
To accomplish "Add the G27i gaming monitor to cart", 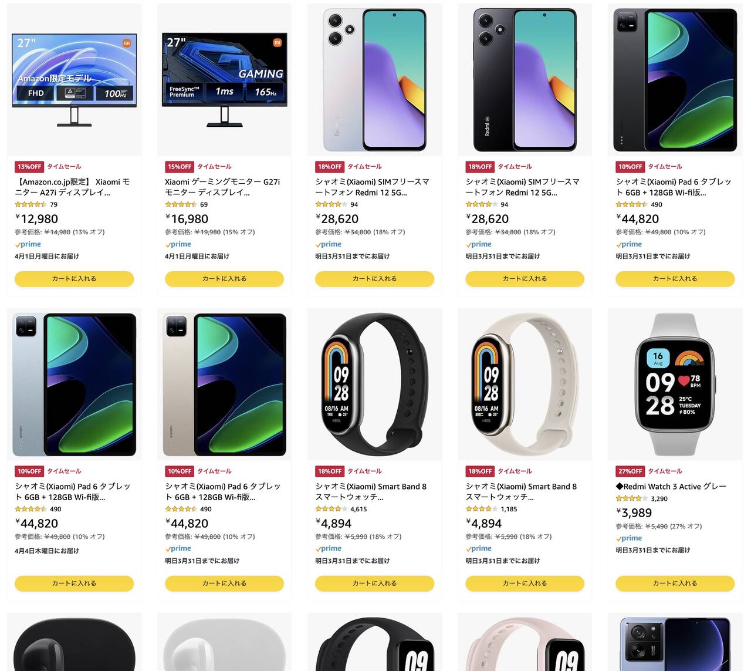I will [224, 279].
